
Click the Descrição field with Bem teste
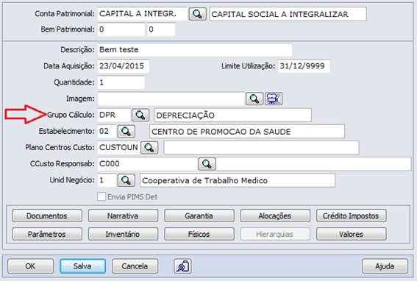point(195,50)
